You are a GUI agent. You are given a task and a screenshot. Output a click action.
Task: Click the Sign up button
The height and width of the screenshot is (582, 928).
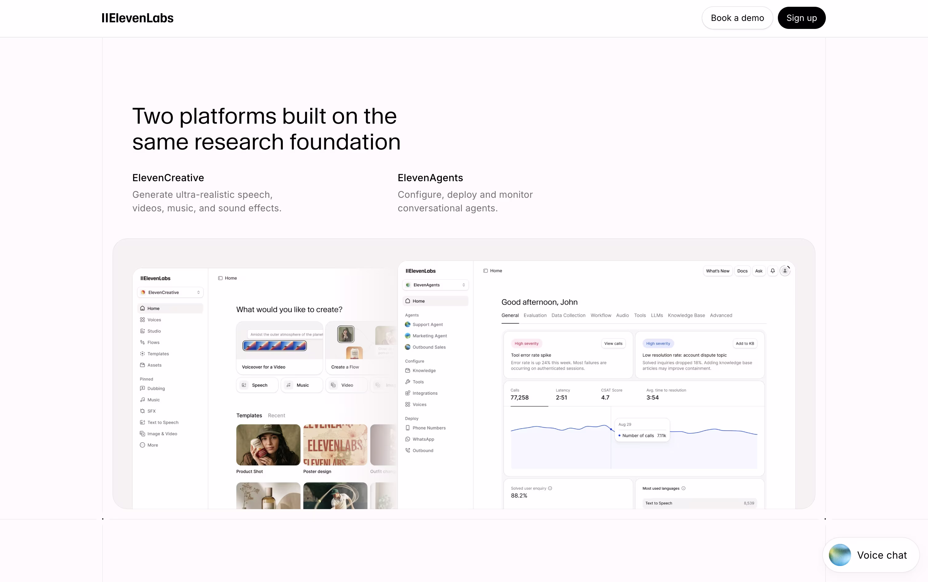coord(801,18)
